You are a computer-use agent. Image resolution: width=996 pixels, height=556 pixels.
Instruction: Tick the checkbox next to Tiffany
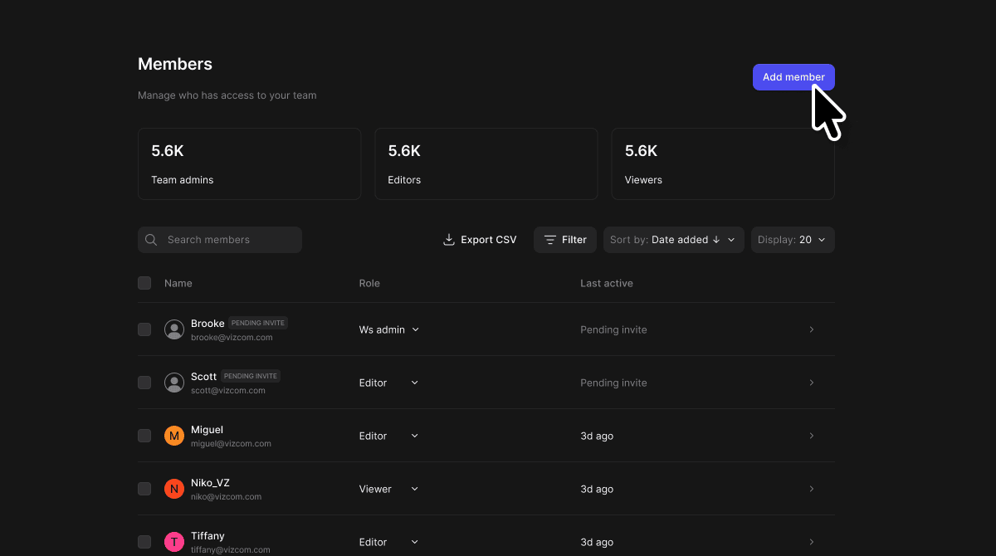pos(144,542)
